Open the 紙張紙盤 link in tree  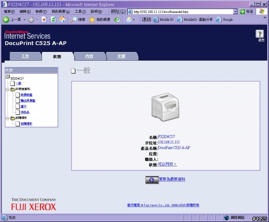coord(26,95)
